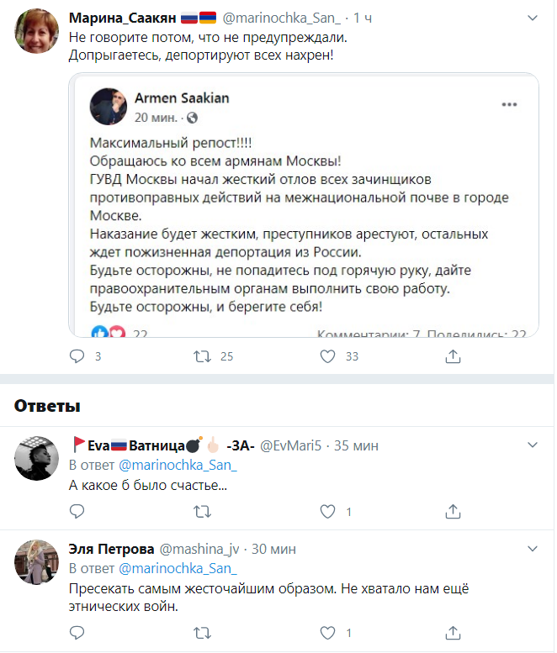The width and height of the screenshot is (557, 653).
Task: Open Эля Петрова's profile name
Action: click(111, 550)
